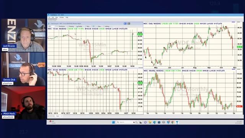The width and height of the screenshot is (245, 138).
Task: Open the Help menu
Action: coord(67,17)
